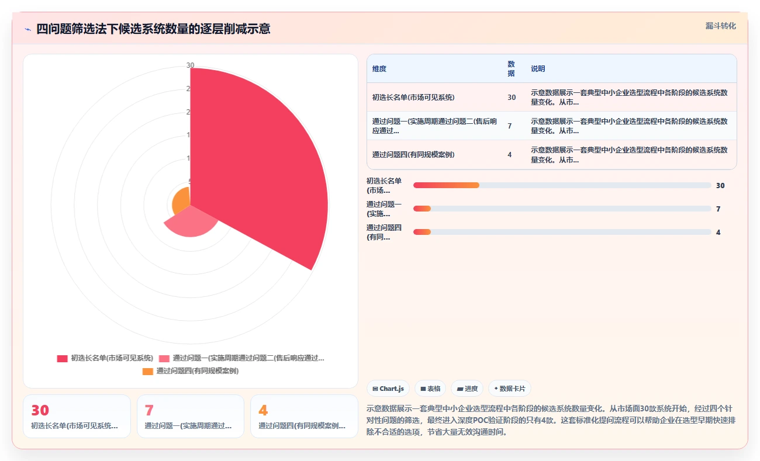Click the value 7 in table
Screen dimensions: 760x461
510,126
